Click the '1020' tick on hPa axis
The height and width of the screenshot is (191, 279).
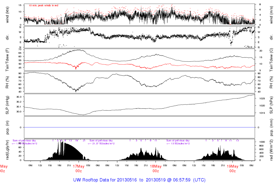pos(262,106)
